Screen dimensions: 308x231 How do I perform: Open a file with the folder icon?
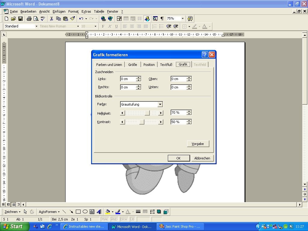point(14,19)
